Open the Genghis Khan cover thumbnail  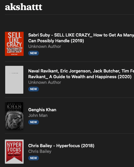point(14,116)
